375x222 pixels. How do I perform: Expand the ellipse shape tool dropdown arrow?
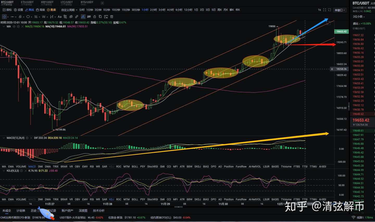click(32, 17)
